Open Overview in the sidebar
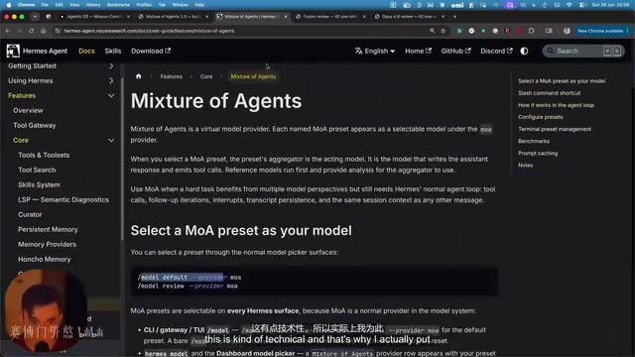The width and height of the screenshot is (635, 357). coord(28,110)
